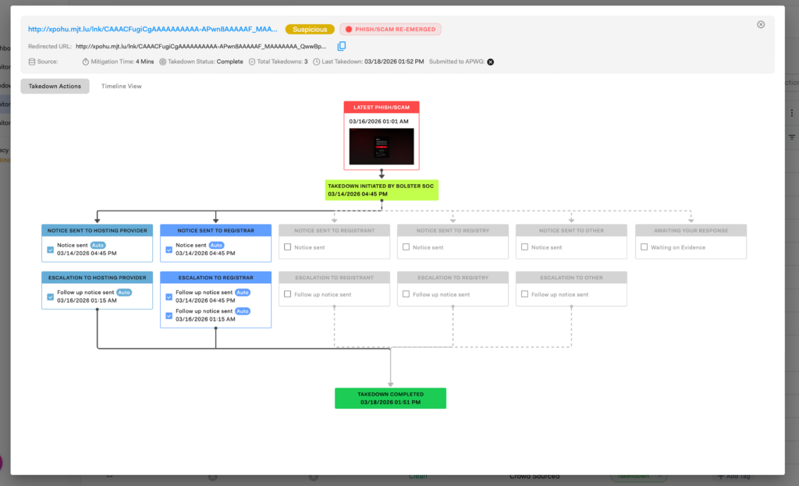Screen dimensions: 799x486
Task: Click the copy icon beside the Redirected URL
Action: point(341,46)
